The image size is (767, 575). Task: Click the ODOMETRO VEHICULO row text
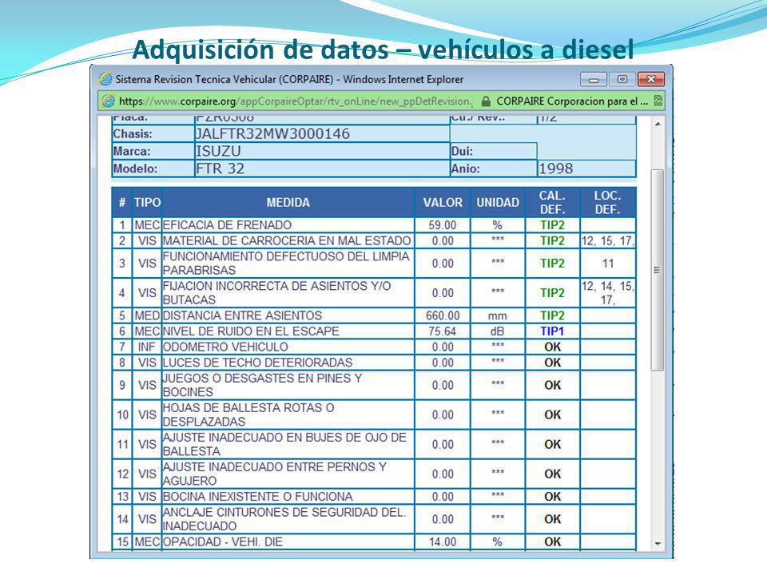tap(225, 347)
